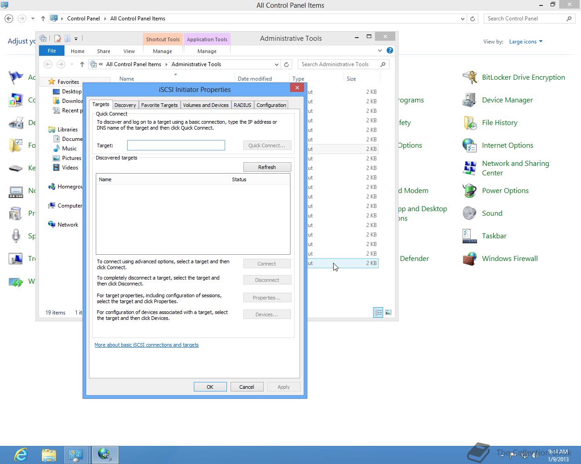Expand the Explorer ribbon chevron

point(380,50)
